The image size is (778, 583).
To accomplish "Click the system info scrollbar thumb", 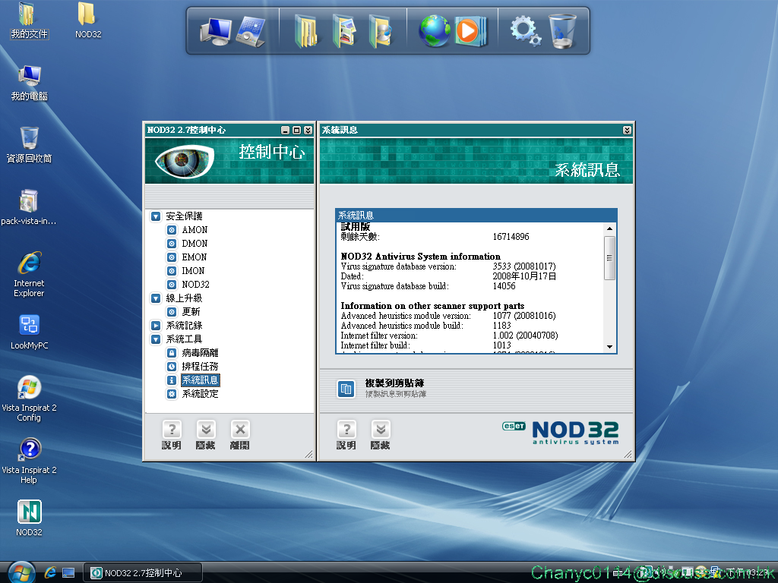I will click(609, 258).
